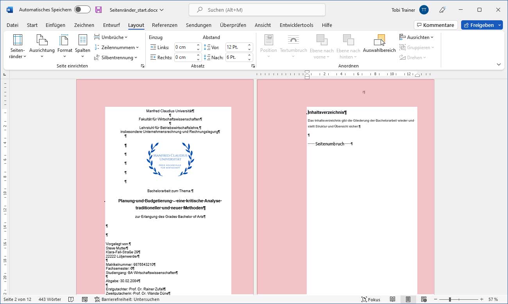Image resolution: width=508 pixels, height=304 pixels.
Task: Click the Ausrichtung orientation icon
Action: [42, 41]
